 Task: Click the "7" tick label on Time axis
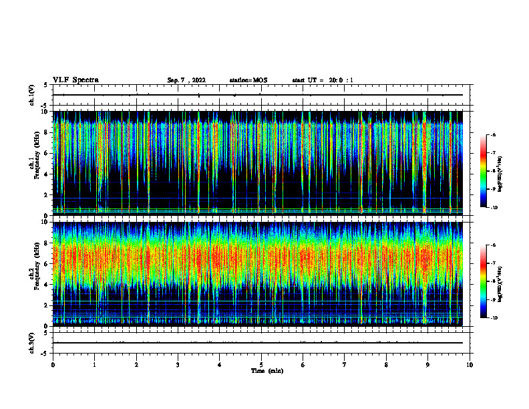pyautogui.click(x=345, y=365)
